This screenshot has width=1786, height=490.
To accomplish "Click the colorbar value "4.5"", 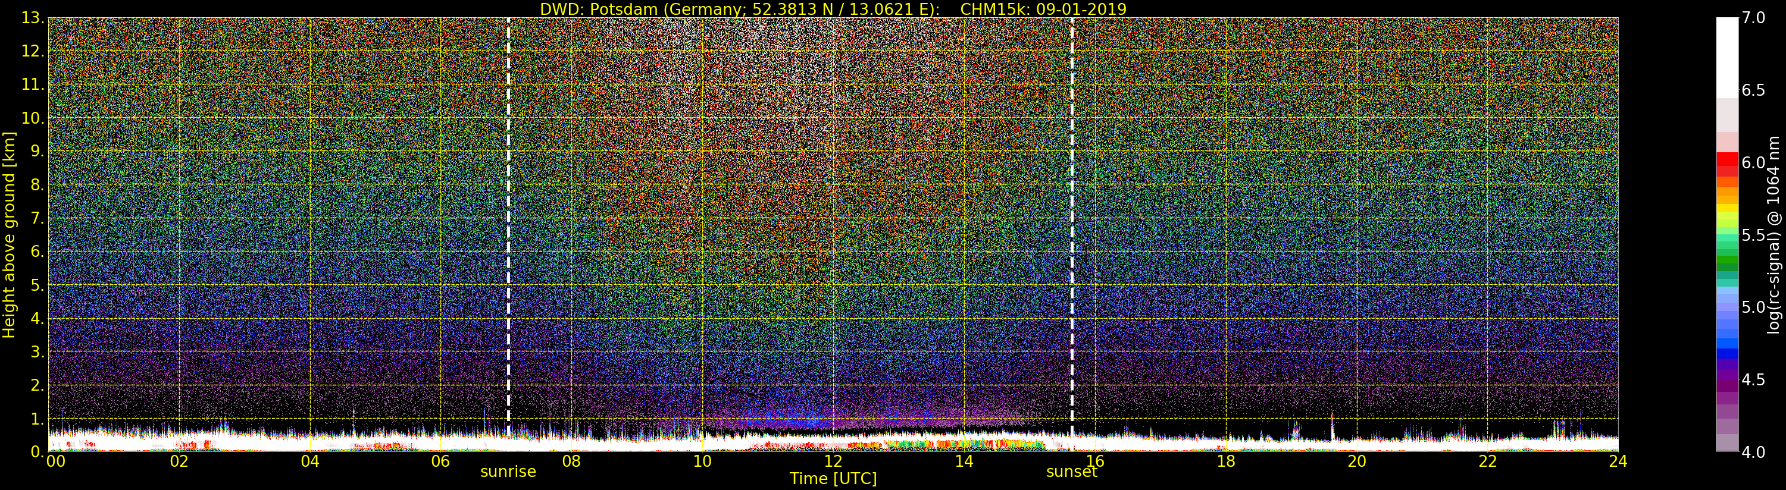I will pyautogui.click(x=1753, y=379).
